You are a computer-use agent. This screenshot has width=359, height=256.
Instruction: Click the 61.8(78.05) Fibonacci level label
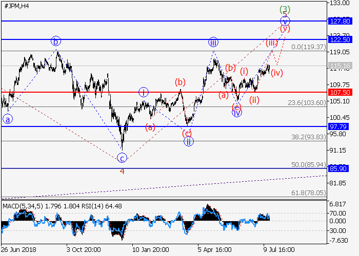[x=308, y=193]
